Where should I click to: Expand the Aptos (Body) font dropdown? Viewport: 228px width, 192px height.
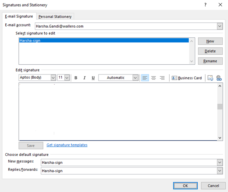(53, 77)
